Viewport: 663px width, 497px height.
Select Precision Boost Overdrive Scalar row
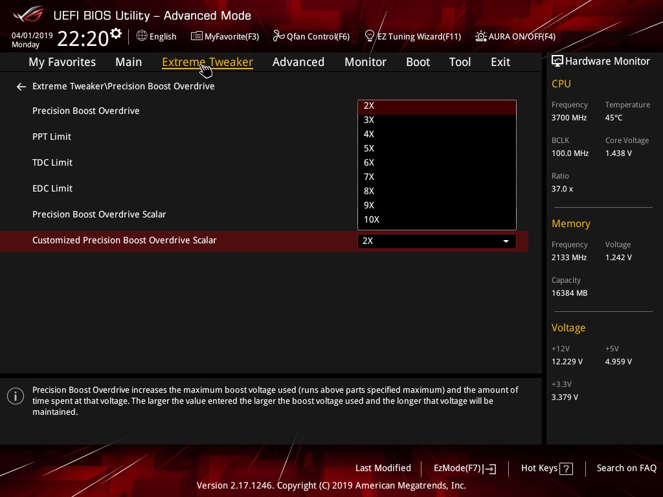(x=99, y=214)
